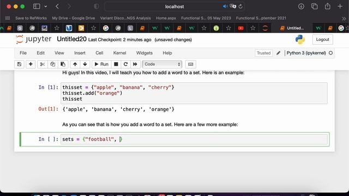
Task: Click the Python logo icon
Action: [300, 40]
